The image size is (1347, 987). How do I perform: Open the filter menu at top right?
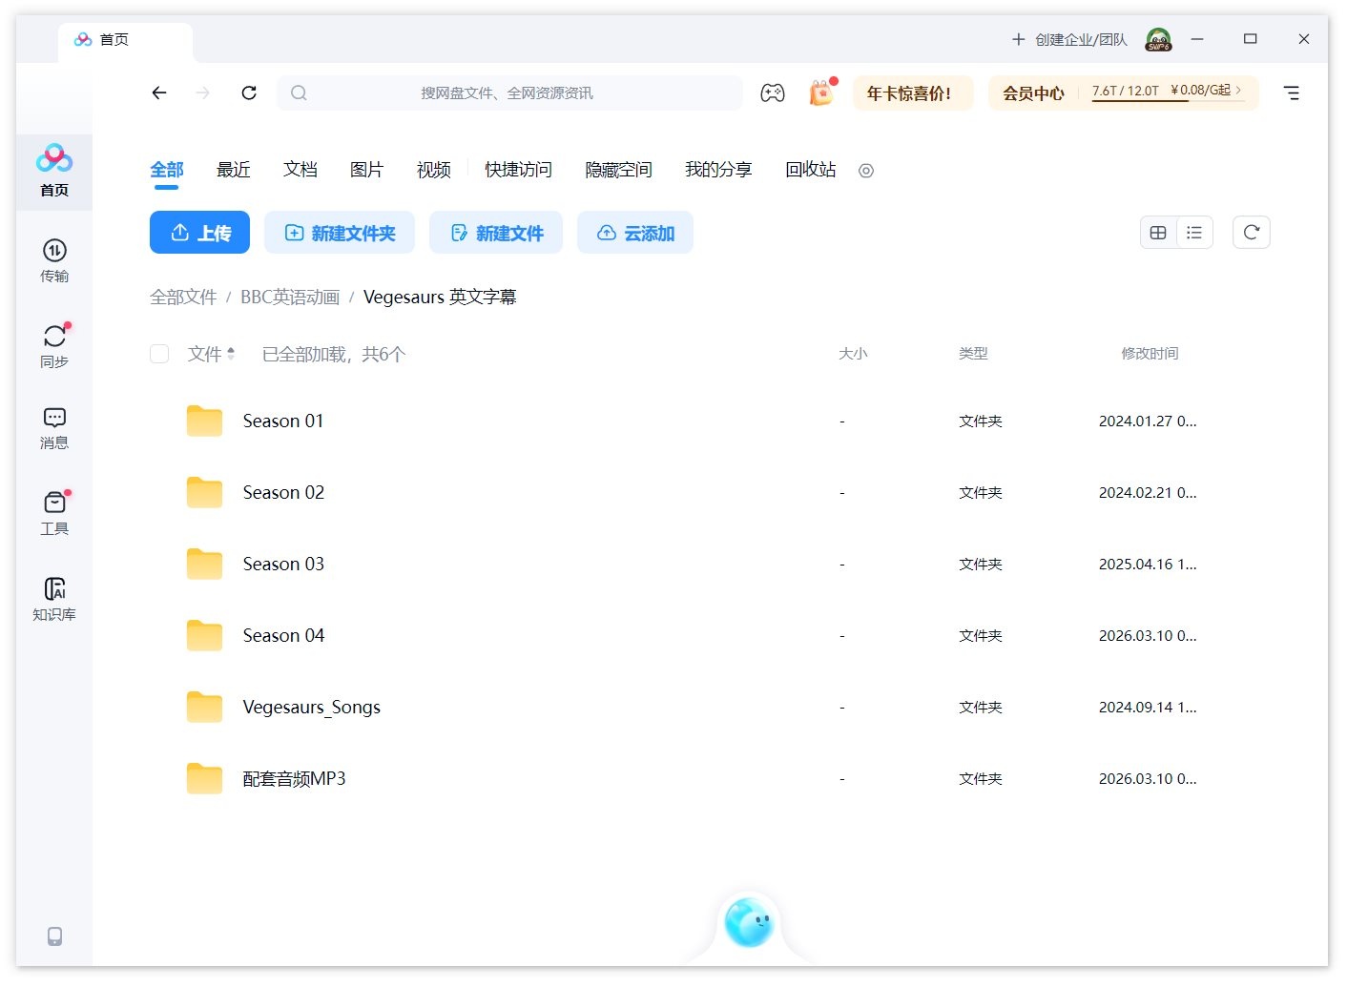1292,93
